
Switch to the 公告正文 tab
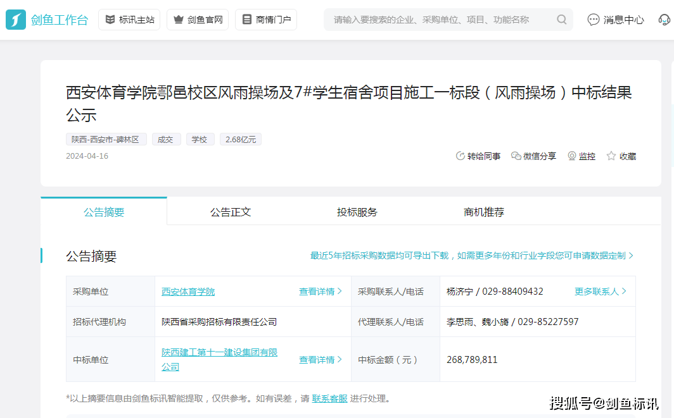pos(231,212)
